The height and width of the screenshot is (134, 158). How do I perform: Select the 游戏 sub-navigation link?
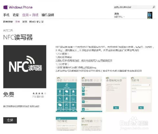click(x=25, y=22)
